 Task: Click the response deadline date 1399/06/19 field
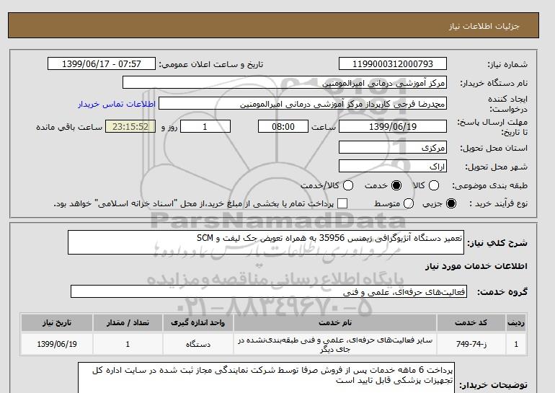pos(393,126)
